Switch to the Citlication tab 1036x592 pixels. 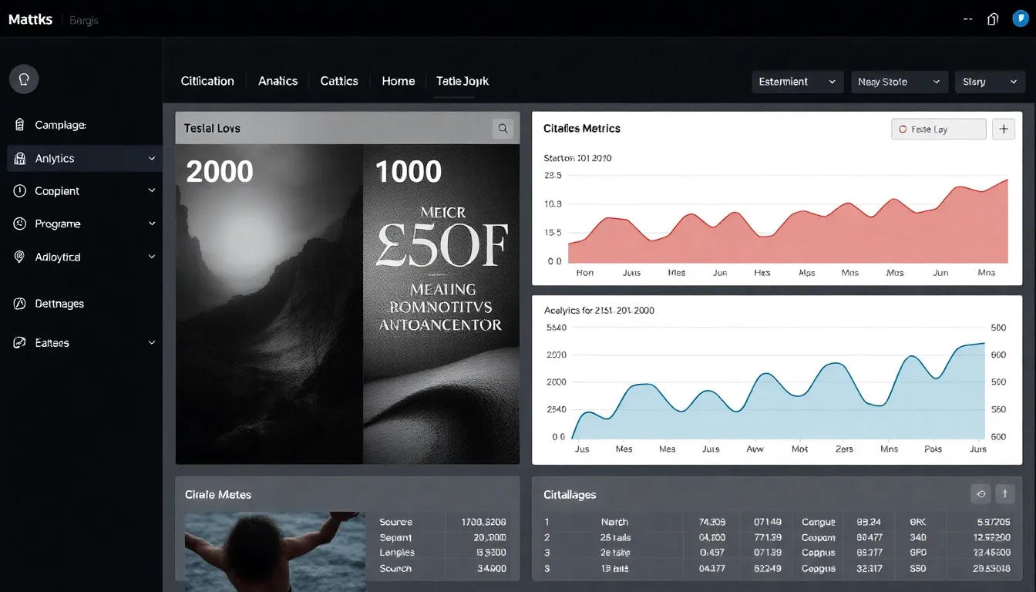[207, 81]
